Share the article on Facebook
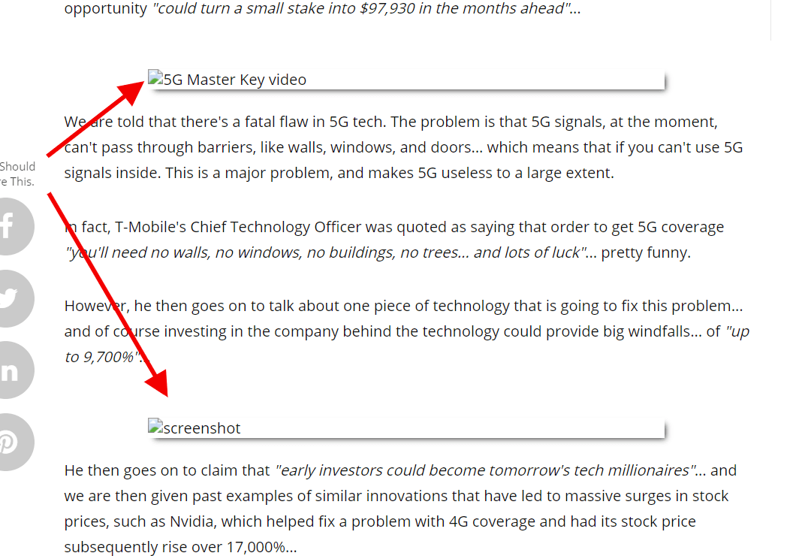The image size is (799, 556). pos(11,226)
